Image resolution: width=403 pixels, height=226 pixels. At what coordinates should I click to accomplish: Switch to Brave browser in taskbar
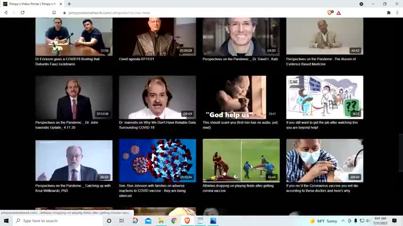pos(187,221)
